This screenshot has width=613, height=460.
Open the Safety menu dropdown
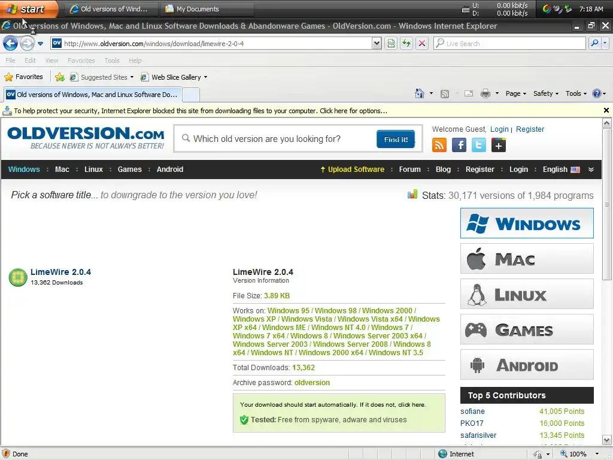click(x=546, y=93)
